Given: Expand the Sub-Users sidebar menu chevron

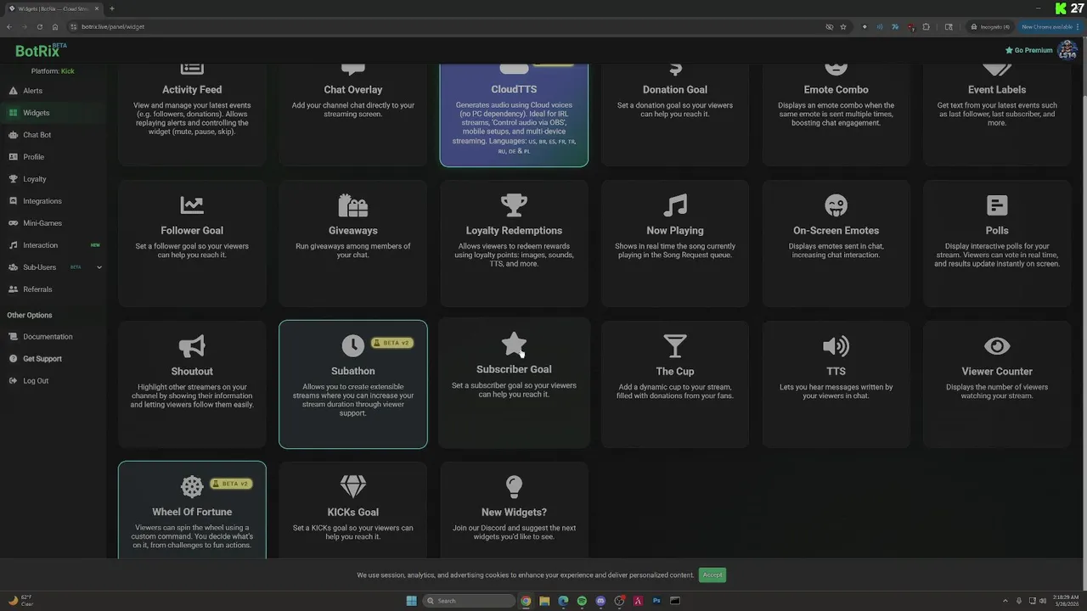Looking at the screenshot, I should (x=99, y=267).
